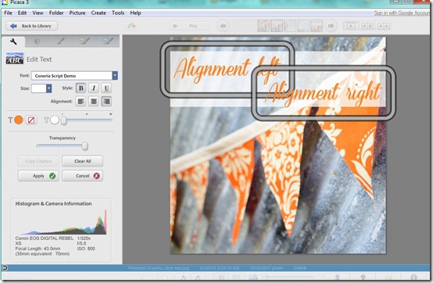Set text alignment to center
Screen dimensions: 433x283
click(94, 102)
